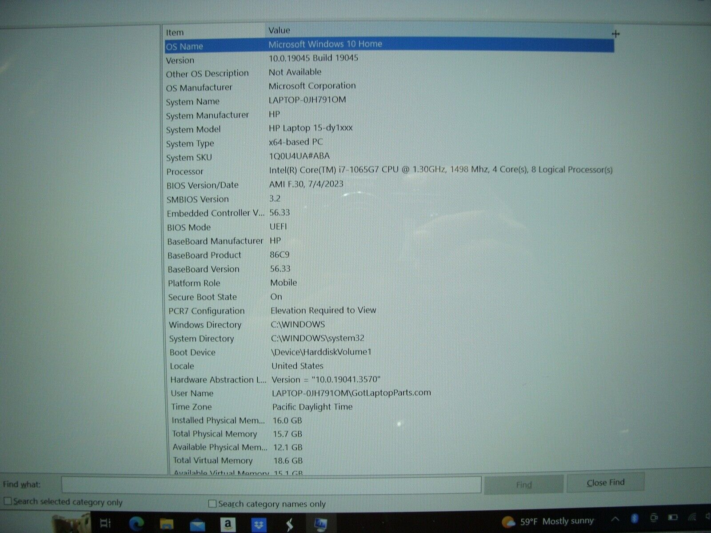
Task: Click the 16.0 GB installed memory value
Action: [x=287, y=420]
